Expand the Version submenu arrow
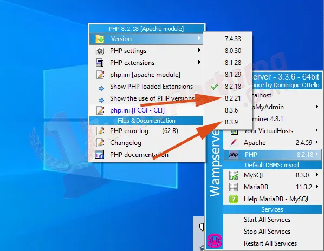The height and width of the screenshot is (251, 324). click(199, 38)
